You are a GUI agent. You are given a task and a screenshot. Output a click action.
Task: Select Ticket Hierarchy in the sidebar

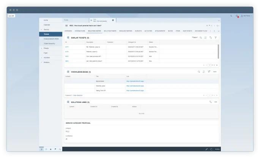coord(50,43)
